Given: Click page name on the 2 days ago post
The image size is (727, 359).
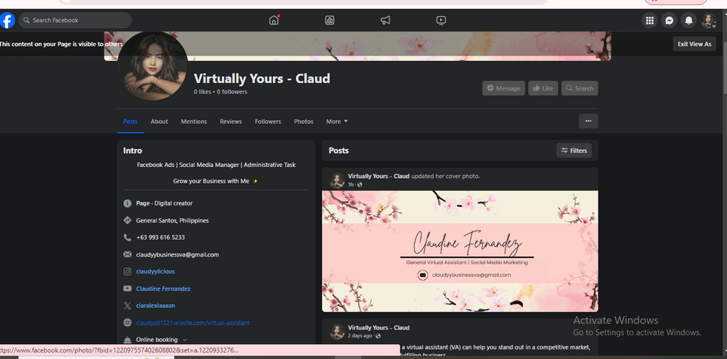Looking at the screenshot, I should tap(378, 327).
